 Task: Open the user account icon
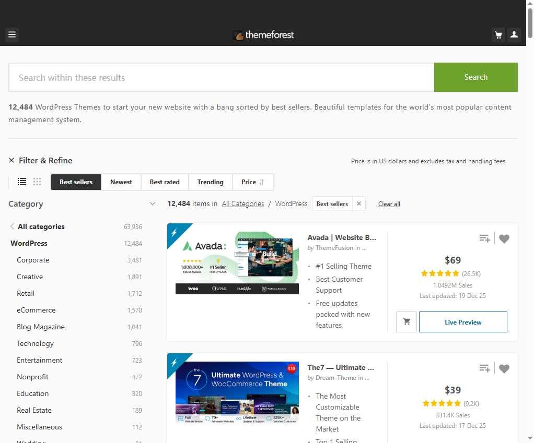pos(514,35)
